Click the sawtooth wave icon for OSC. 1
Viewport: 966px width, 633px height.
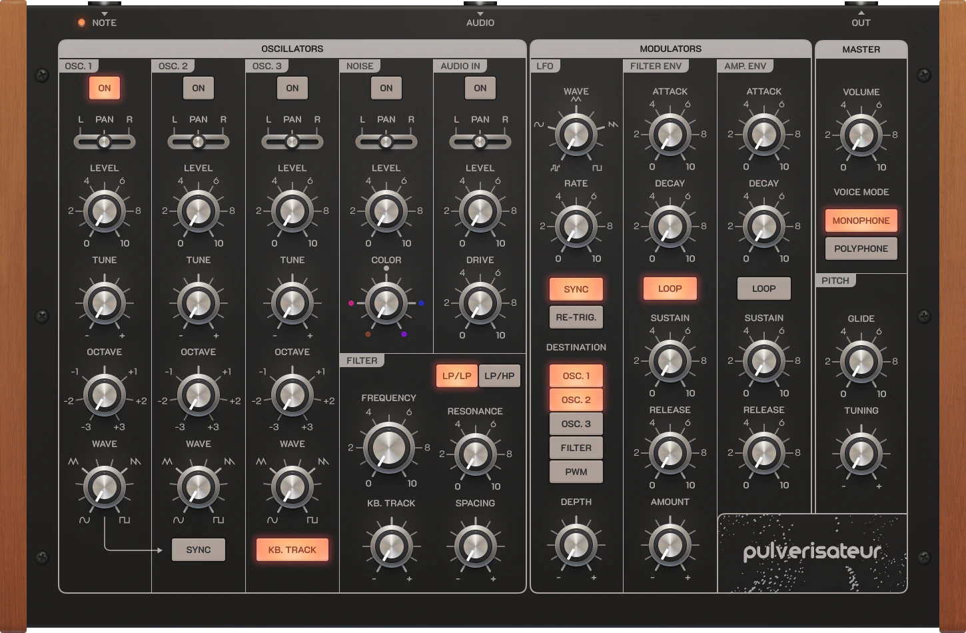point(136,461)
